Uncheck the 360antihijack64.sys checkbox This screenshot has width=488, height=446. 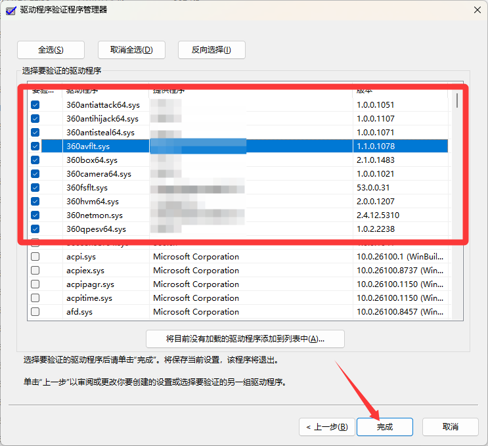click(x=35, y=119)
